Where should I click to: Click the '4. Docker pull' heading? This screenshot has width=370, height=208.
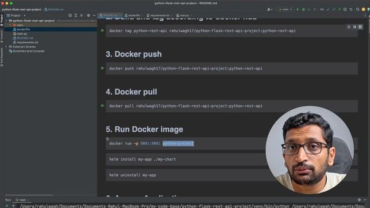click(131, 92)
